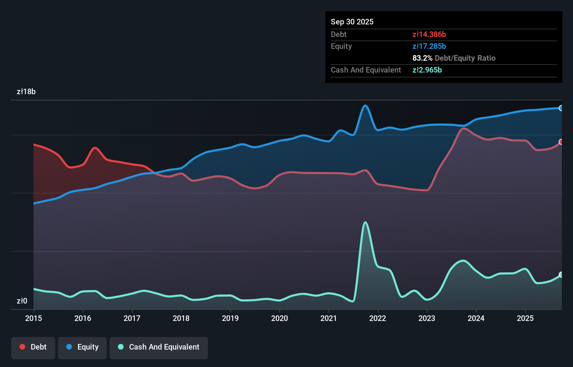Click the zł17.285b Equity value in the tooltip

pos(429,46)
